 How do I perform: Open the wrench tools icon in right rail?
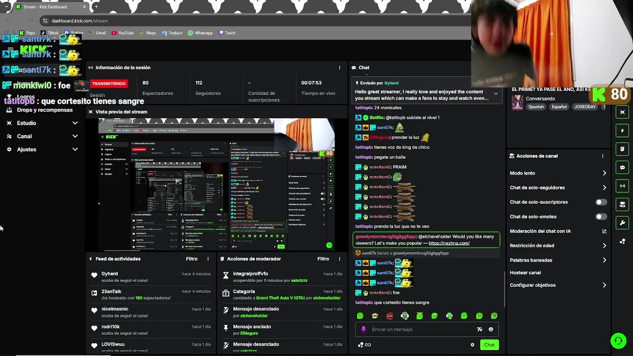point(623,223)
